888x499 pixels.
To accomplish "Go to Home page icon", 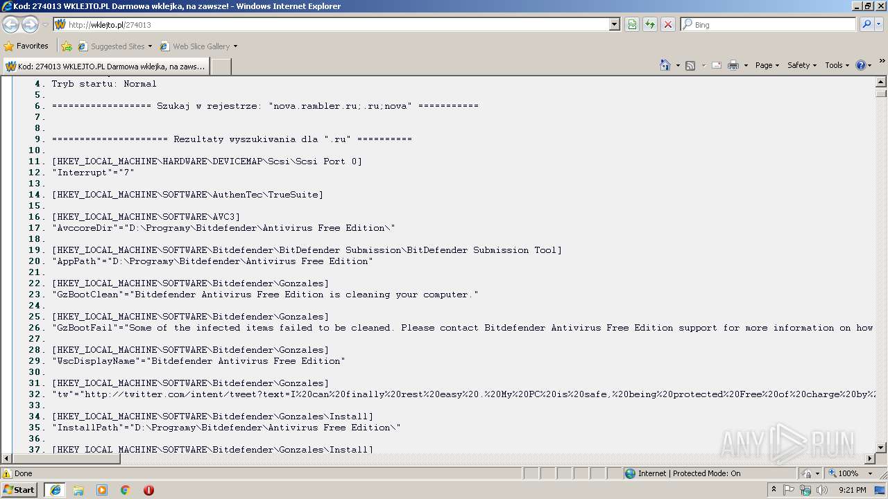I will [x=665, y=65].
